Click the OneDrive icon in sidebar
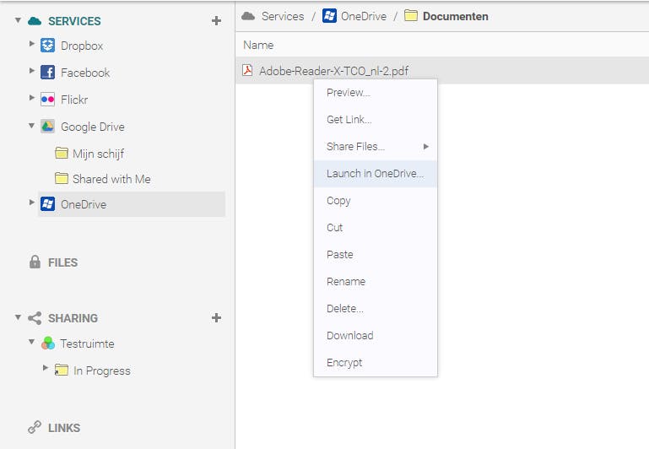Viewport: 649px width, 449px height. 47,204
